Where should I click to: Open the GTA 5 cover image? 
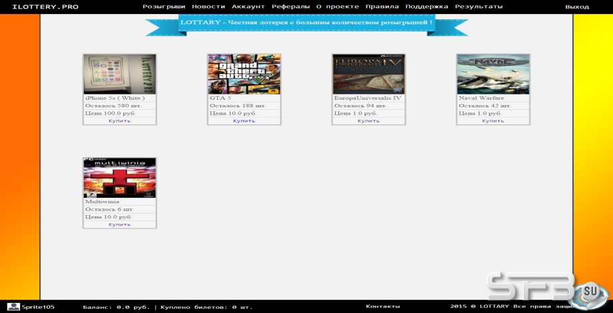click(244, 74)
